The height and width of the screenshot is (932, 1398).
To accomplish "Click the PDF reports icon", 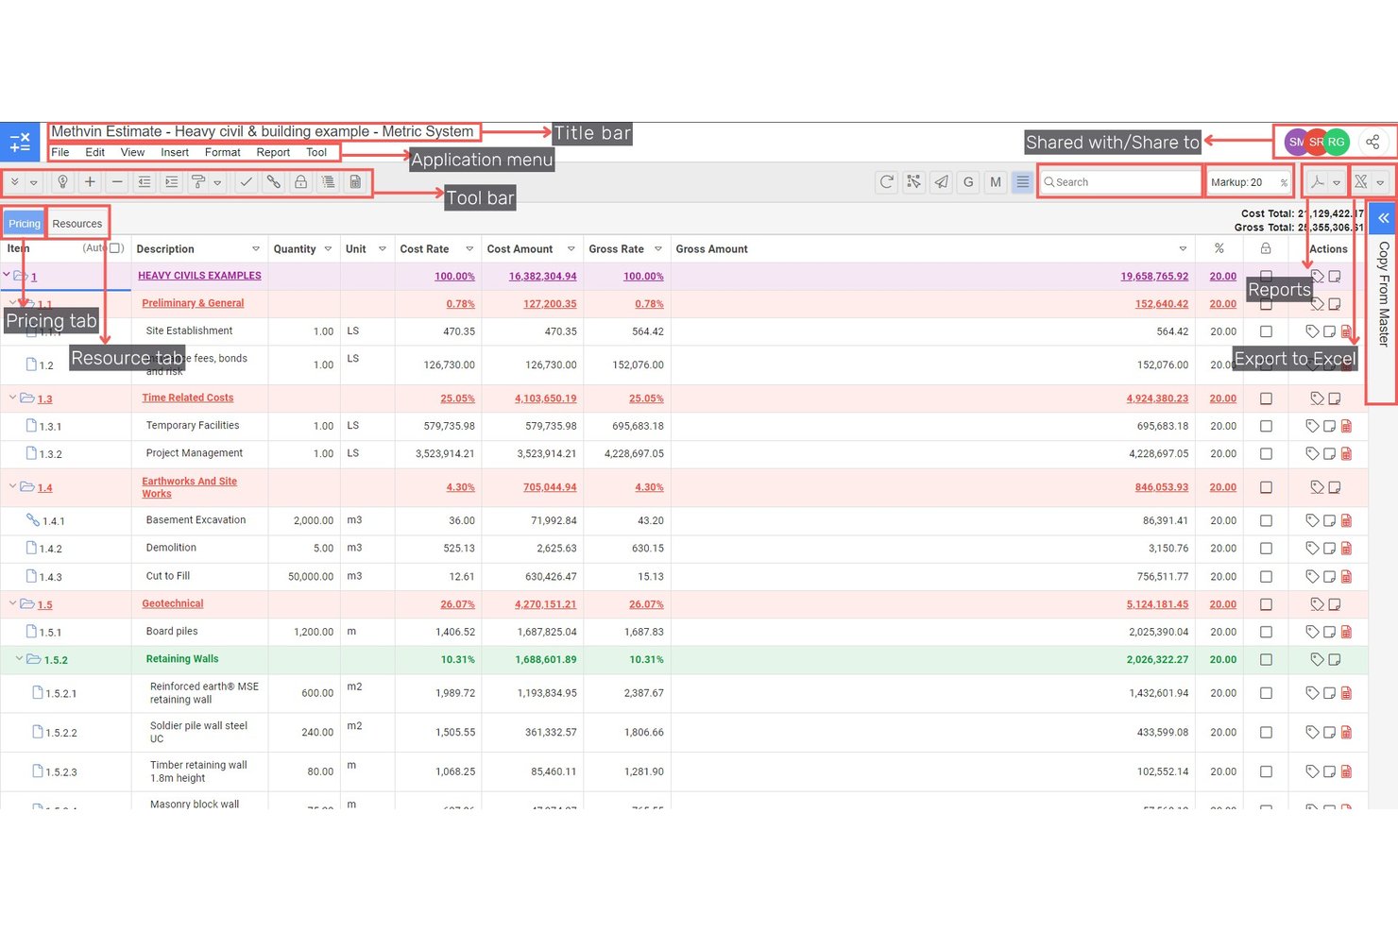I will tap(1317, 182).
